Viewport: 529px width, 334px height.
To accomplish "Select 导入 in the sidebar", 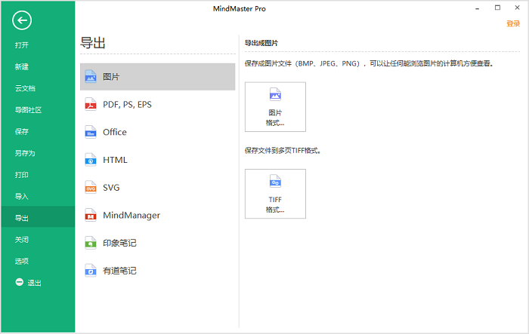I will point(22,196).
